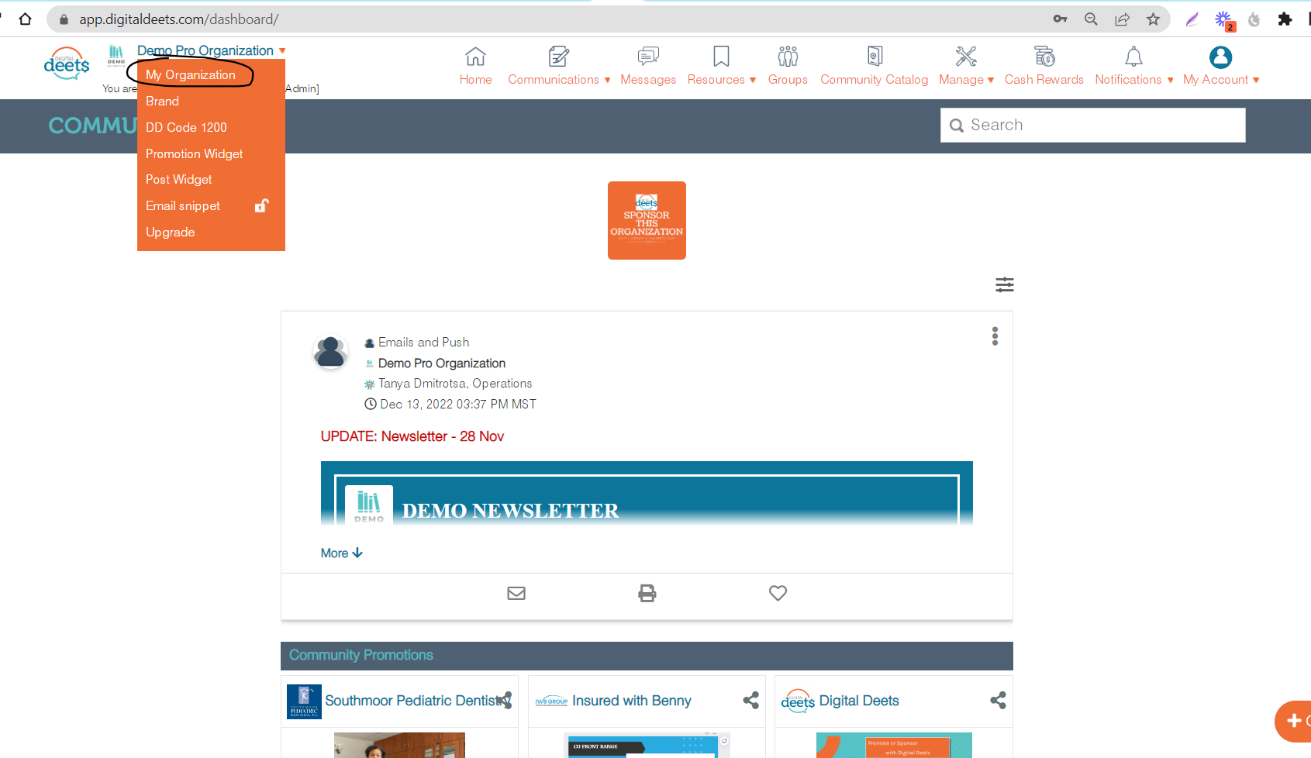Select My Organization from the menu

[191, 74]
